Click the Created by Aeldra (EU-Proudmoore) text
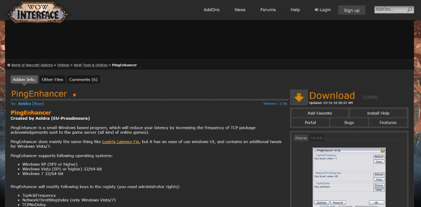The width and height of the screenshot is (421, 207). [50, 118]
